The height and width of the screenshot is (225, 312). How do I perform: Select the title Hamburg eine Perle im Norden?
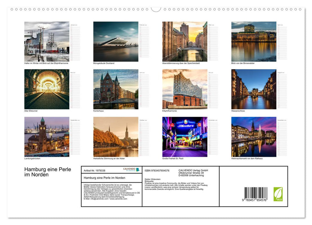pyautogui.click(x=48, y=172)
